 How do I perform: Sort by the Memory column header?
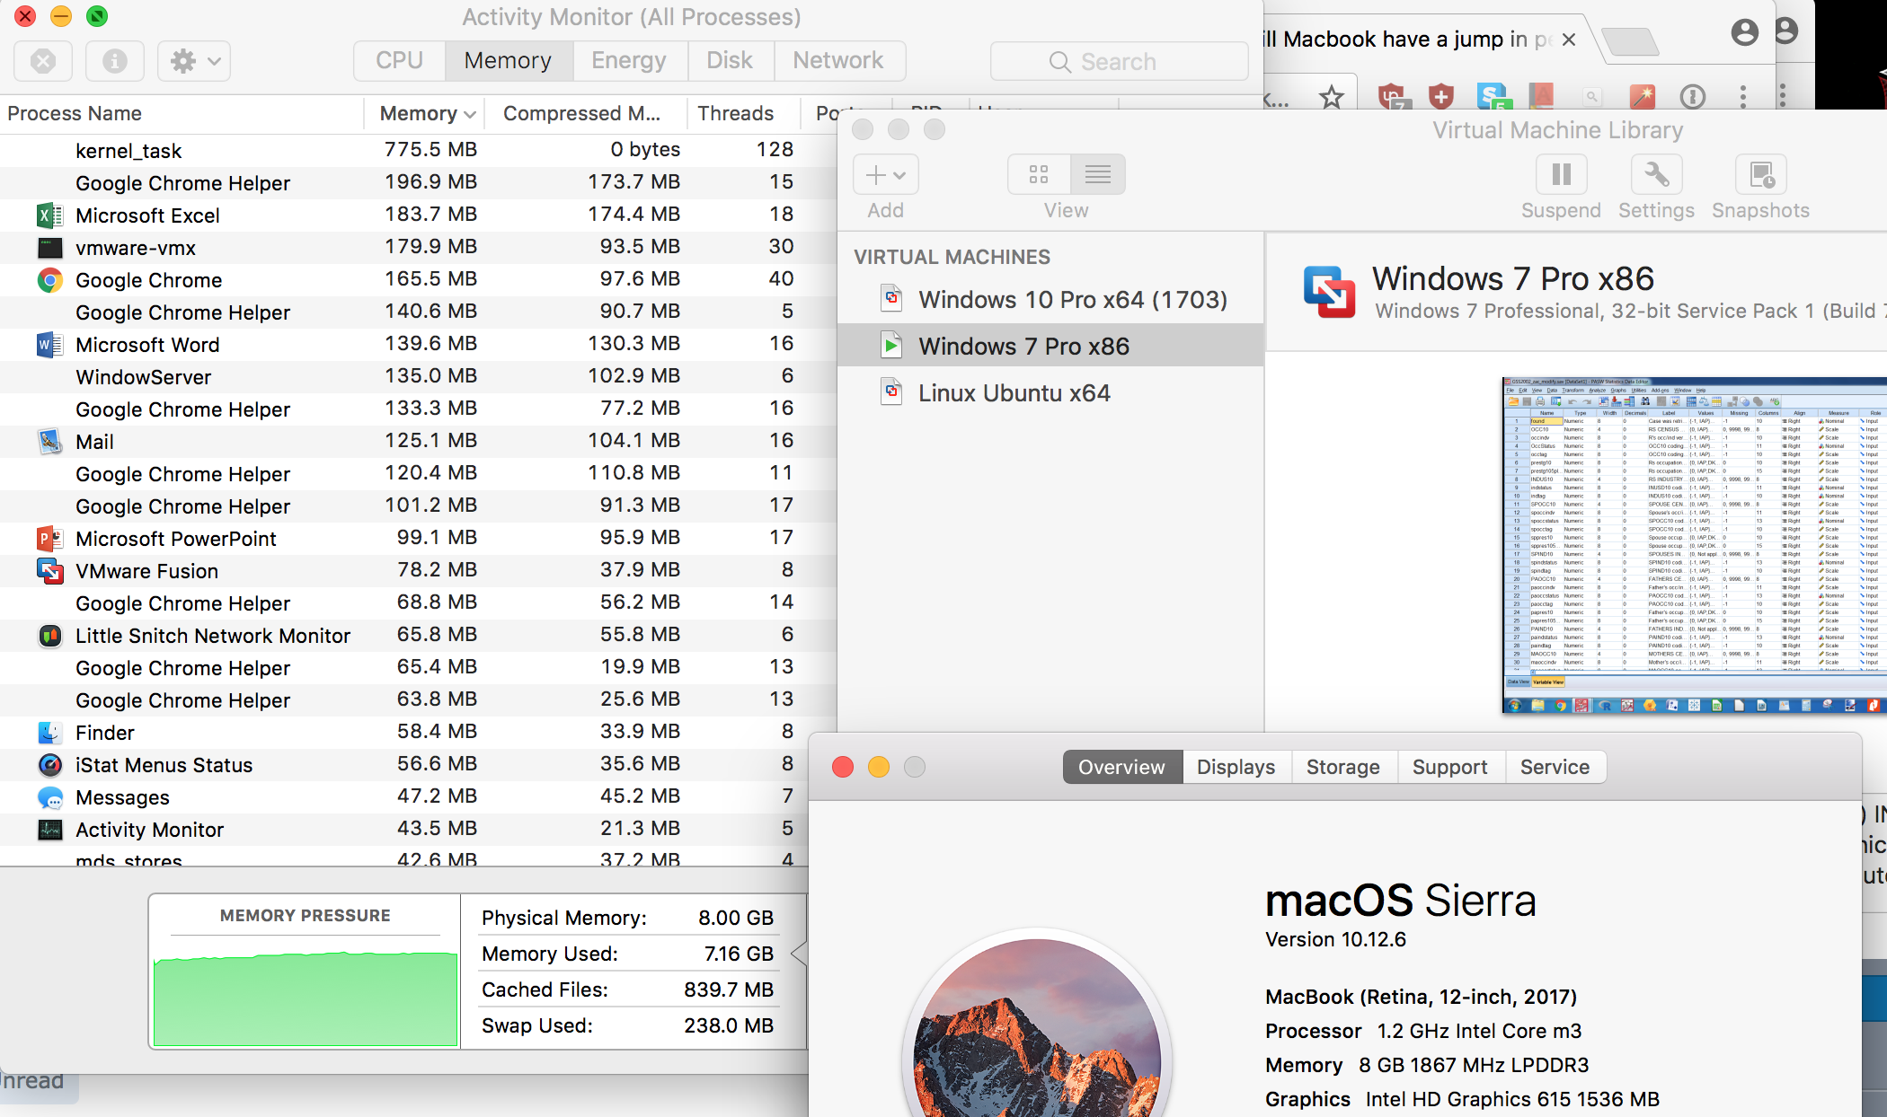[x=424, y=113]
